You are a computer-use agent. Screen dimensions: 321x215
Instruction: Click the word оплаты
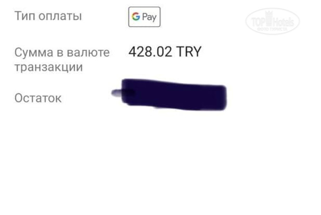[x=60, y=16]
